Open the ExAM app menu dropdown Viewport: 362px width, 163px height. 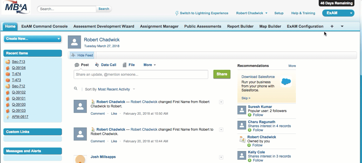tap(338, 13)
